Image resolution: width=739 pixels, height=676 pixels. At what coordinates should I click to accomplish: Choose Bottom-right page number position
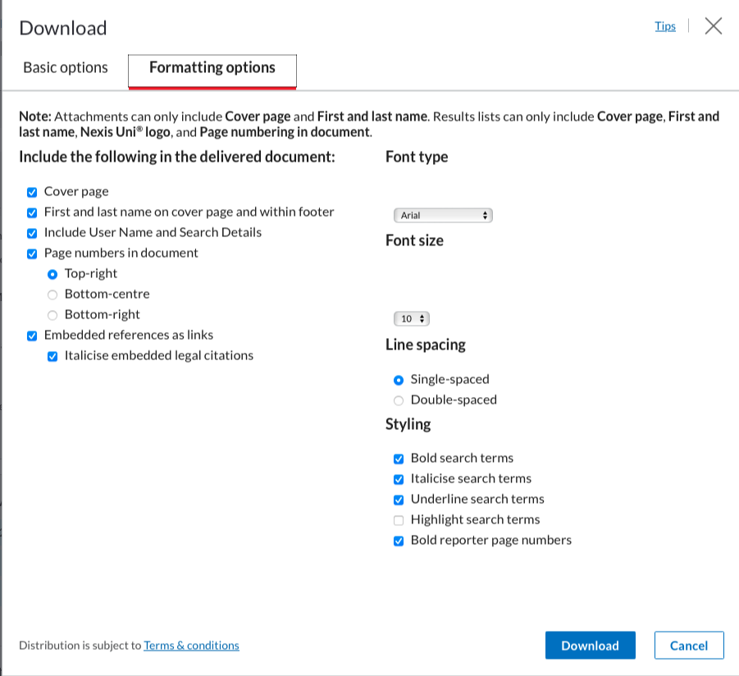pyautogui.click(x=52, y=315)
